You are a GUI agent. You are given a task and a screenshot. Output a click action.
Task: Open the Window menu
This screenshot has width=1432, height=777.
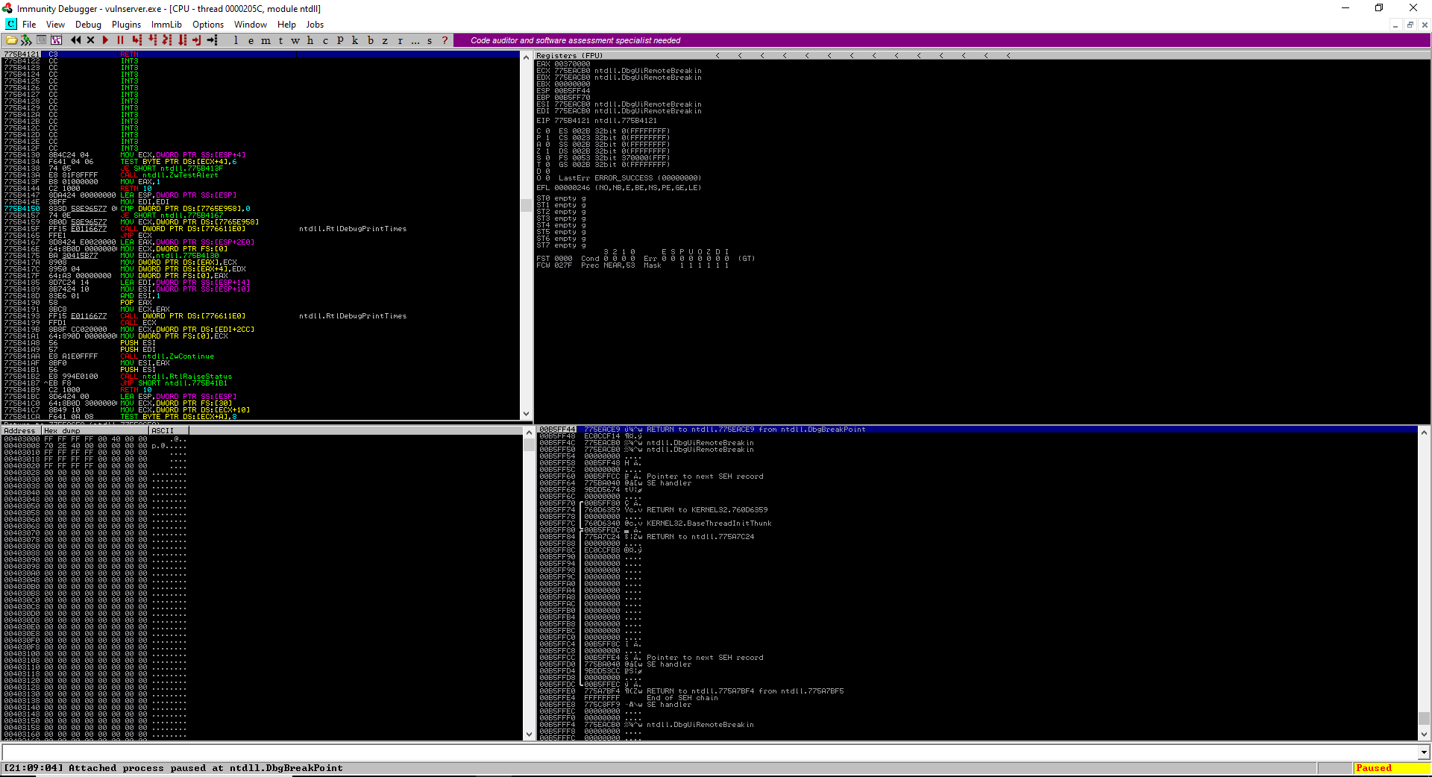(x=251, y=25)
